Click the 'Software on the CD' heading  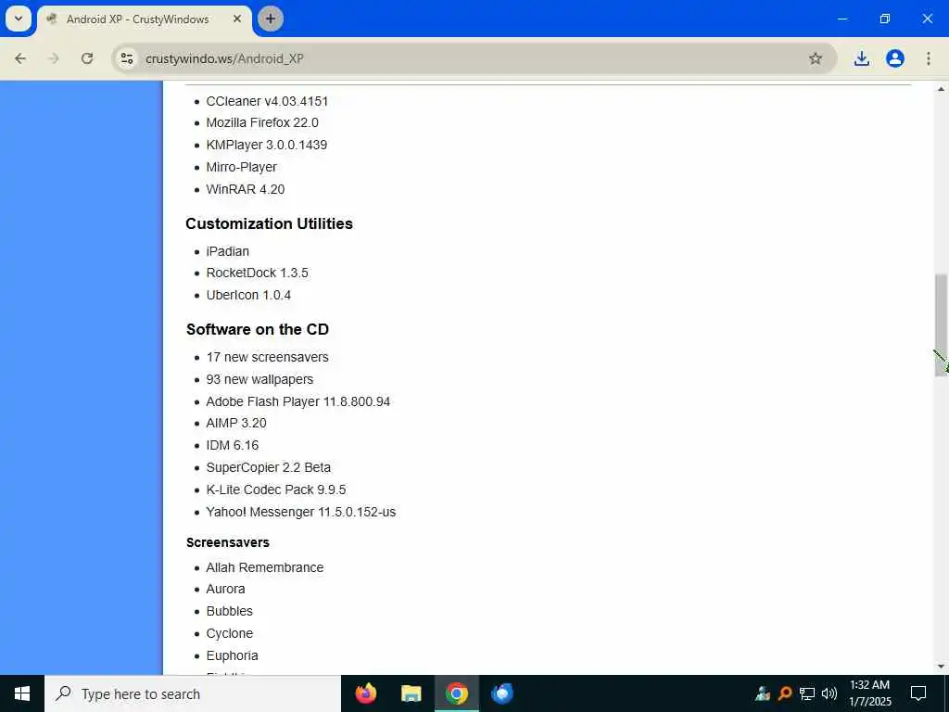[258, 329]
